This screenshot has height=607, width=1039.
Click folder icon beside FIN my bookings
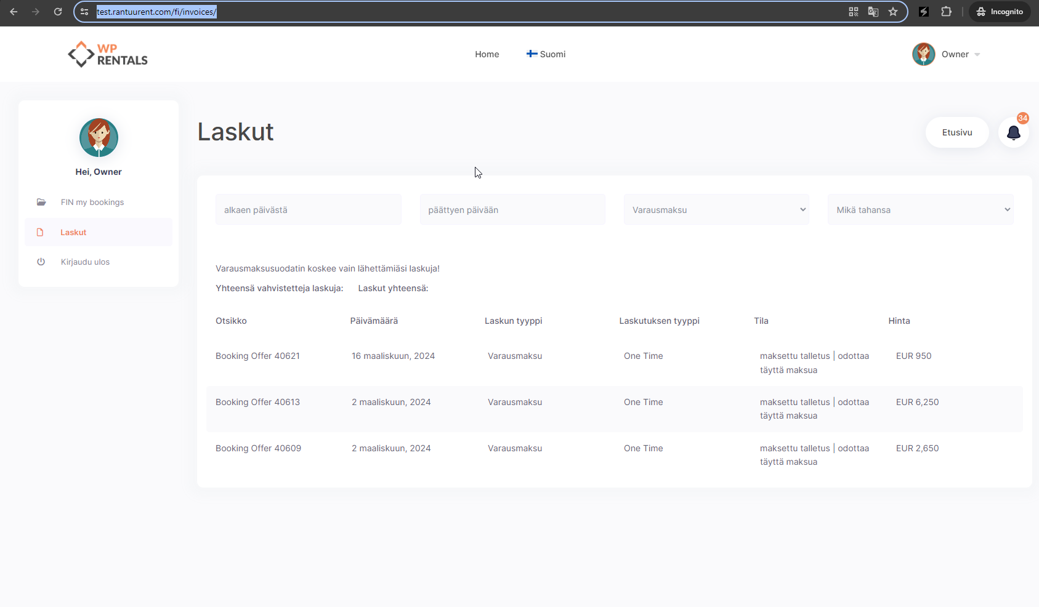pos(41,202)
